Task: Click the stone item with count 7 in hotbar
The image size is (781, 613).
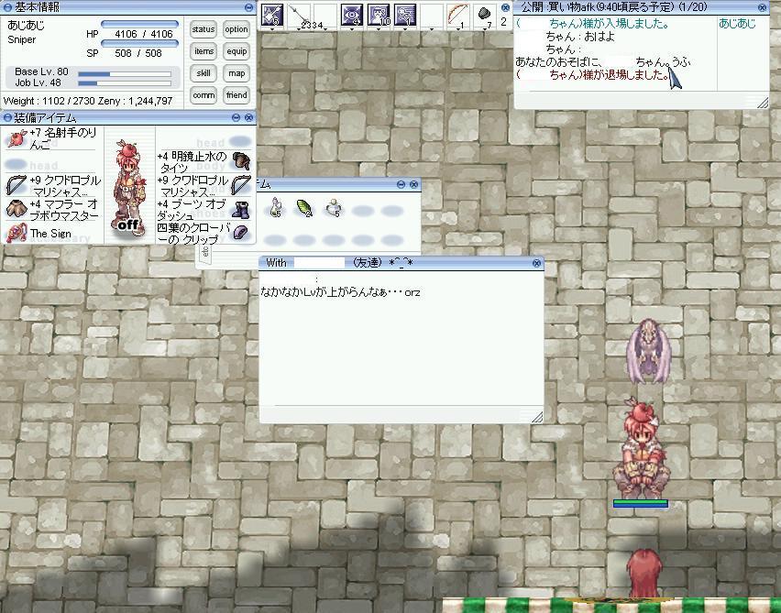Action: pos(484,15)
